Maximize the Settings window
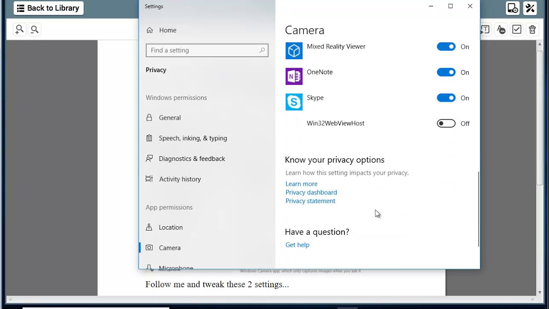This screenshot has width=549, height=309. (450, 6)
